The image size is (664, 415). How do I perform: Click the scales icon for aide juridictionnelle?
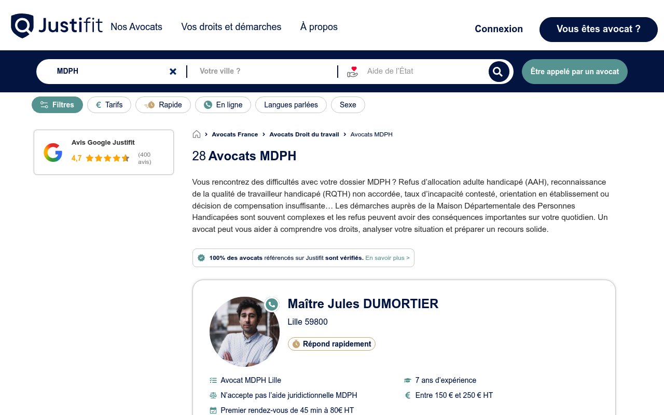coord(213,395)
